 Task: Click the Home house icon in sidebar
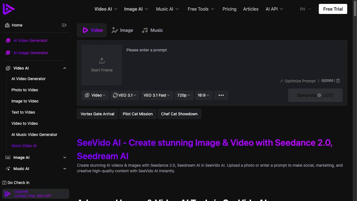pos(7,25)
